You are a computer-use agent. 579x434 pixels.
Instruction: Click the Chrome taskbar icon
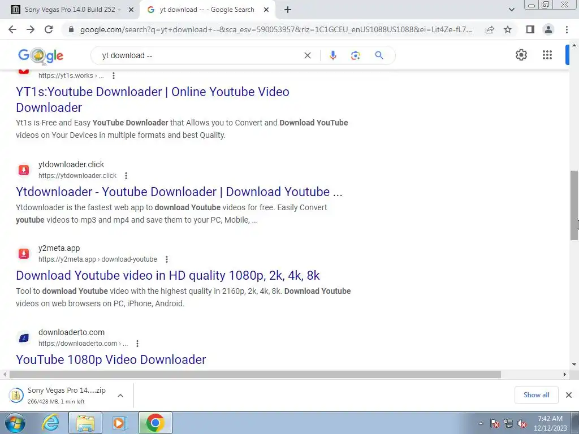pos(155,423)
